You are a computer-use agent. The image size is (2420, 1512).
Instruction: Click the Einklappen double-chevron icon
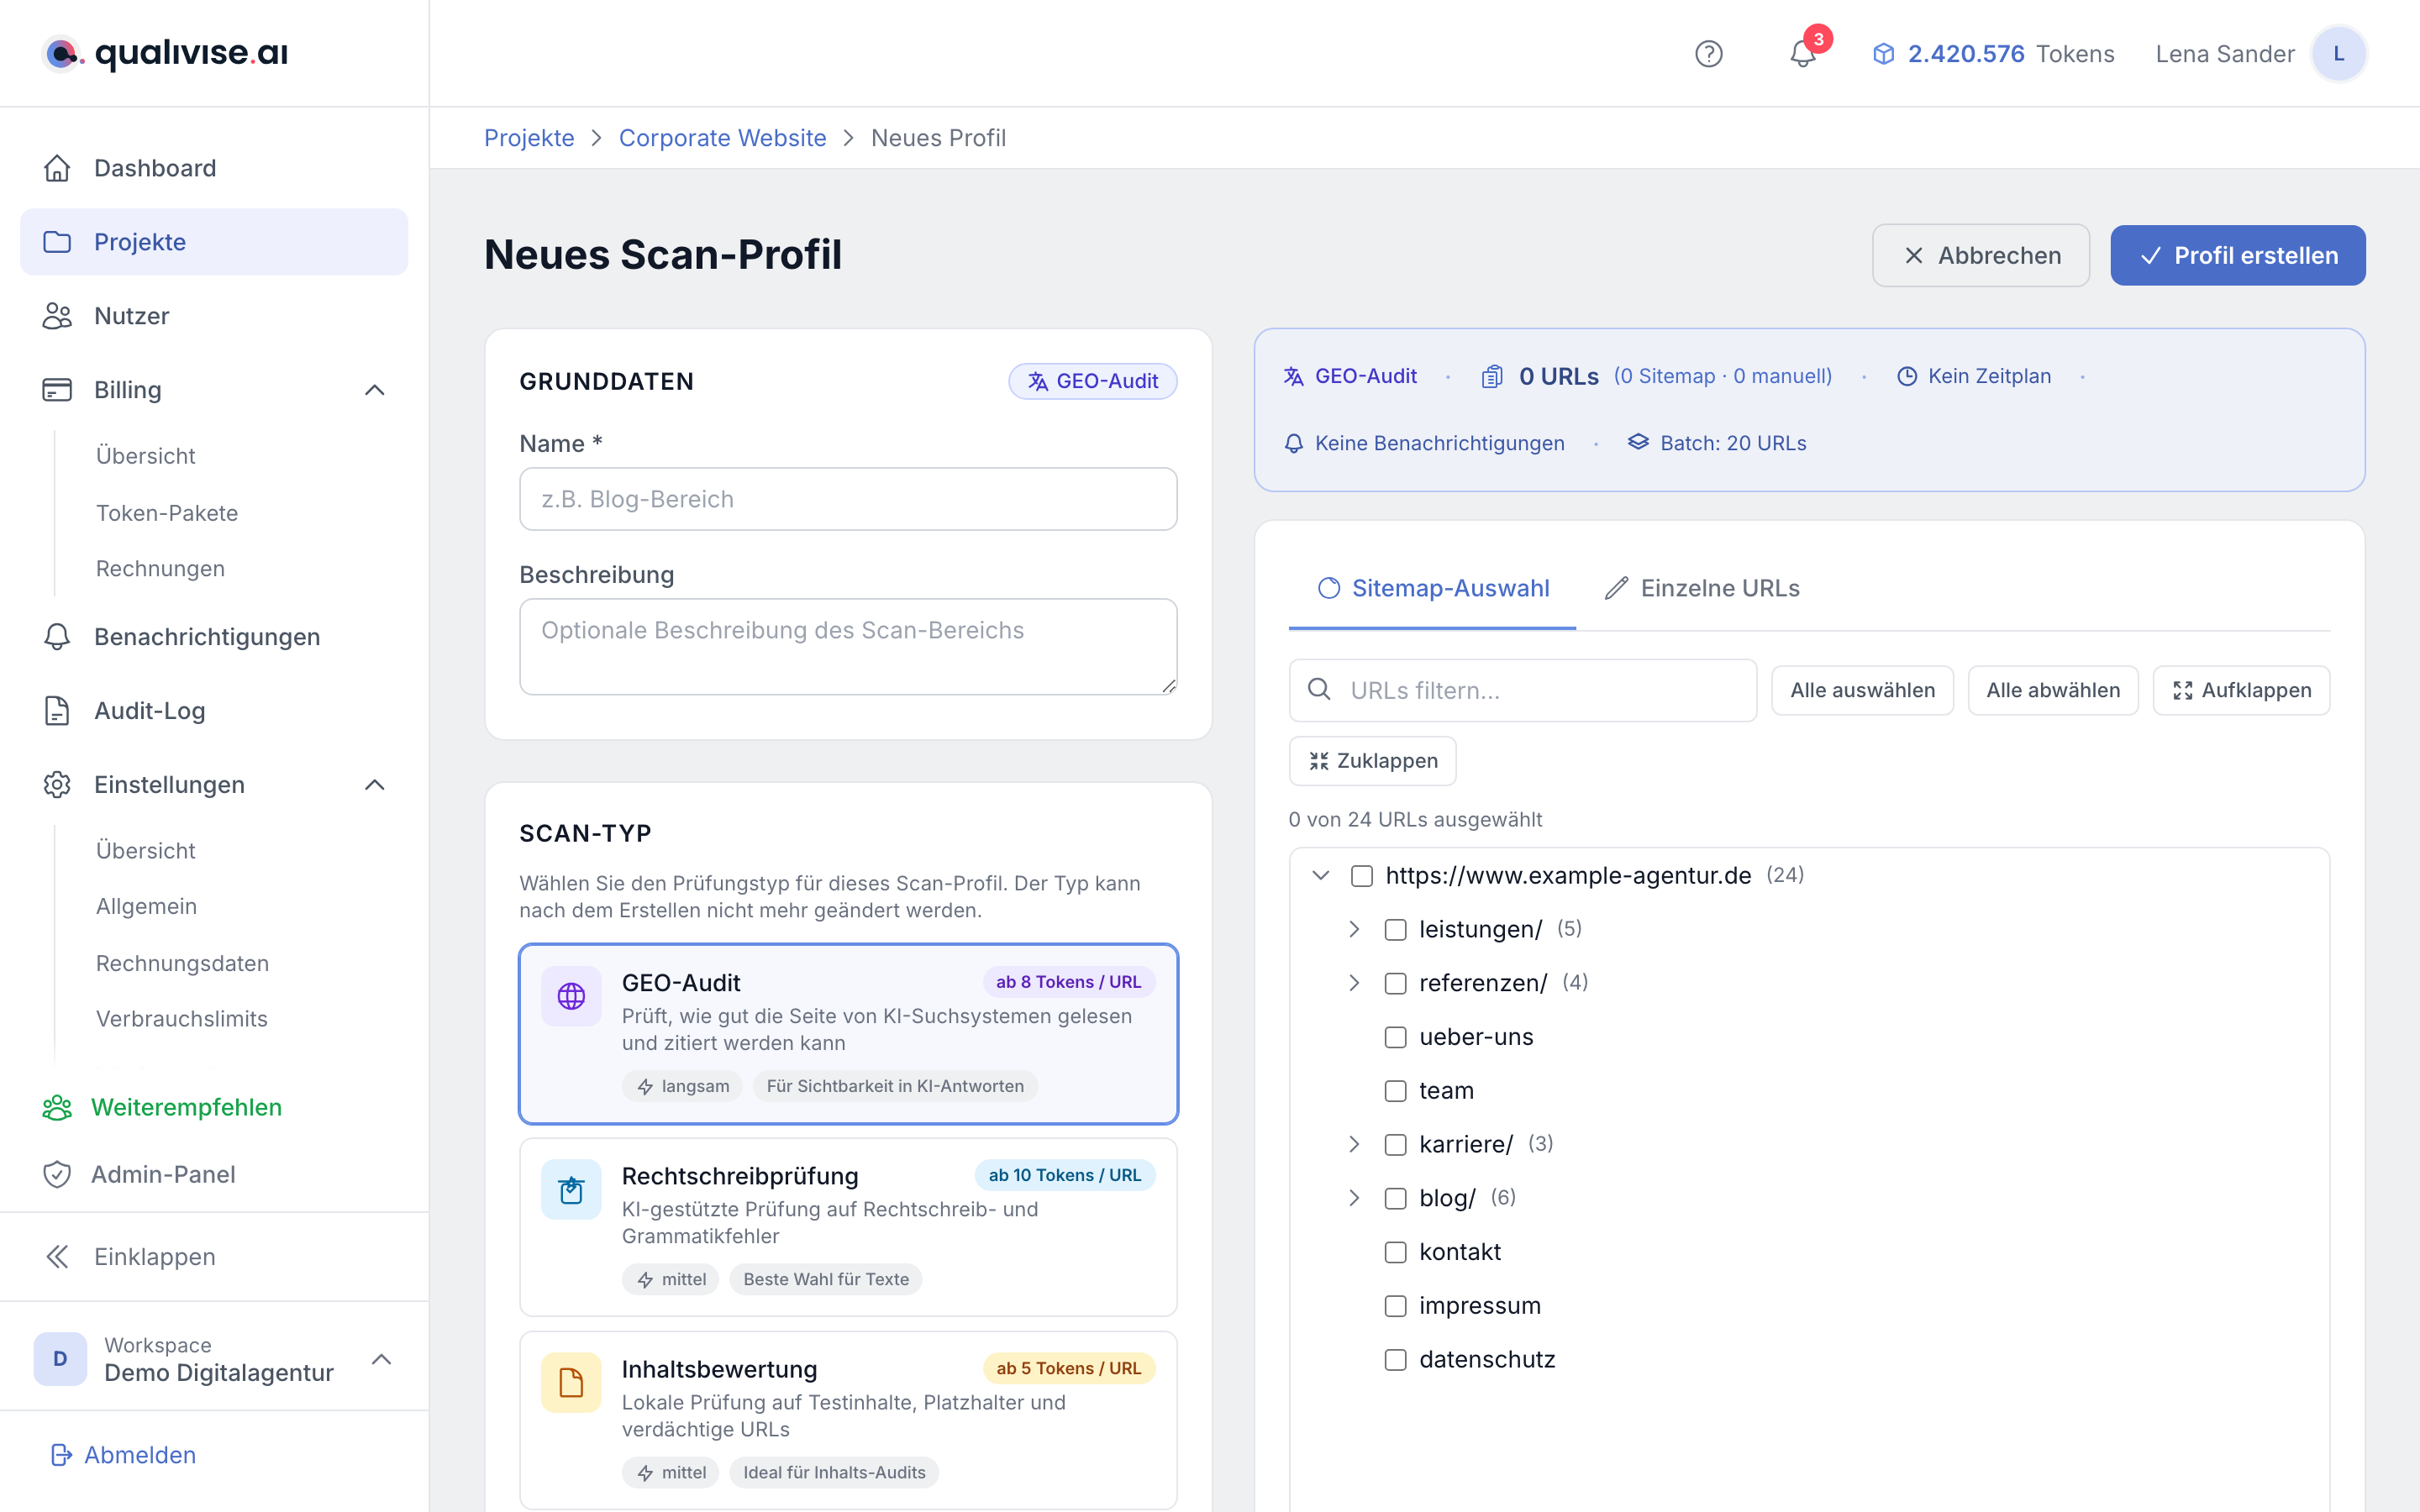tap(57, 1256)
